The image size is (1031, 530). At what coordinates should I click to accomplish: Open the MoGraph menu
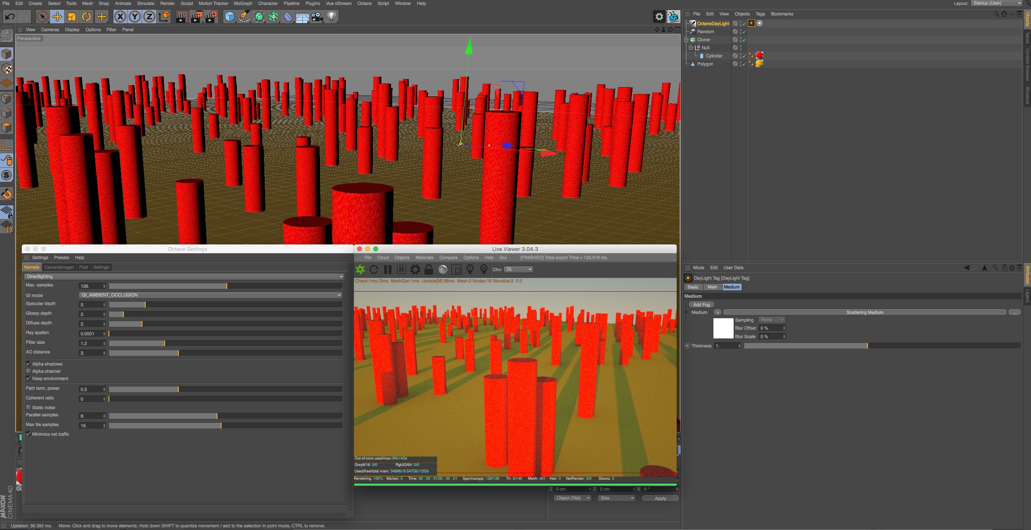pos(243,3)
